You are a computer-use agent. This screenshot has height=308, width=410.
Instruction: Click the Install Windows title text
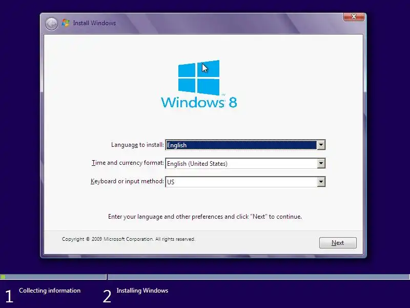94,23
